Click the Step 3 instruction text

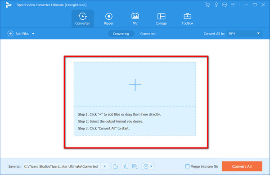tap(103, 128)
